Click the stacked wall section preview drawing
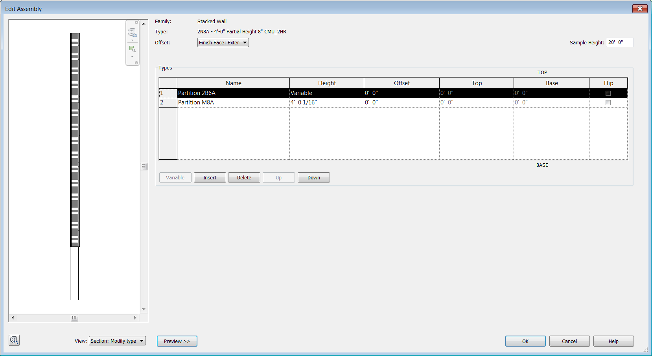The height and width of the screenshot is (356, 652). point(75,166)
